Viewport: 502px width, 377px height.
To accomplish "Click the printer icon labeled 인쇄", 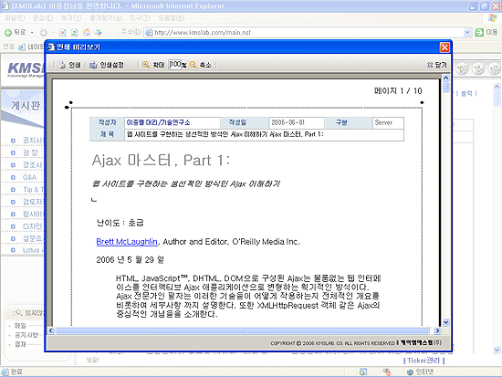I will [62, 65].
